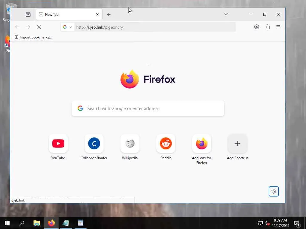Open the Windows Start menu
The image size is (306, 229).
click(x=7, y=223)
